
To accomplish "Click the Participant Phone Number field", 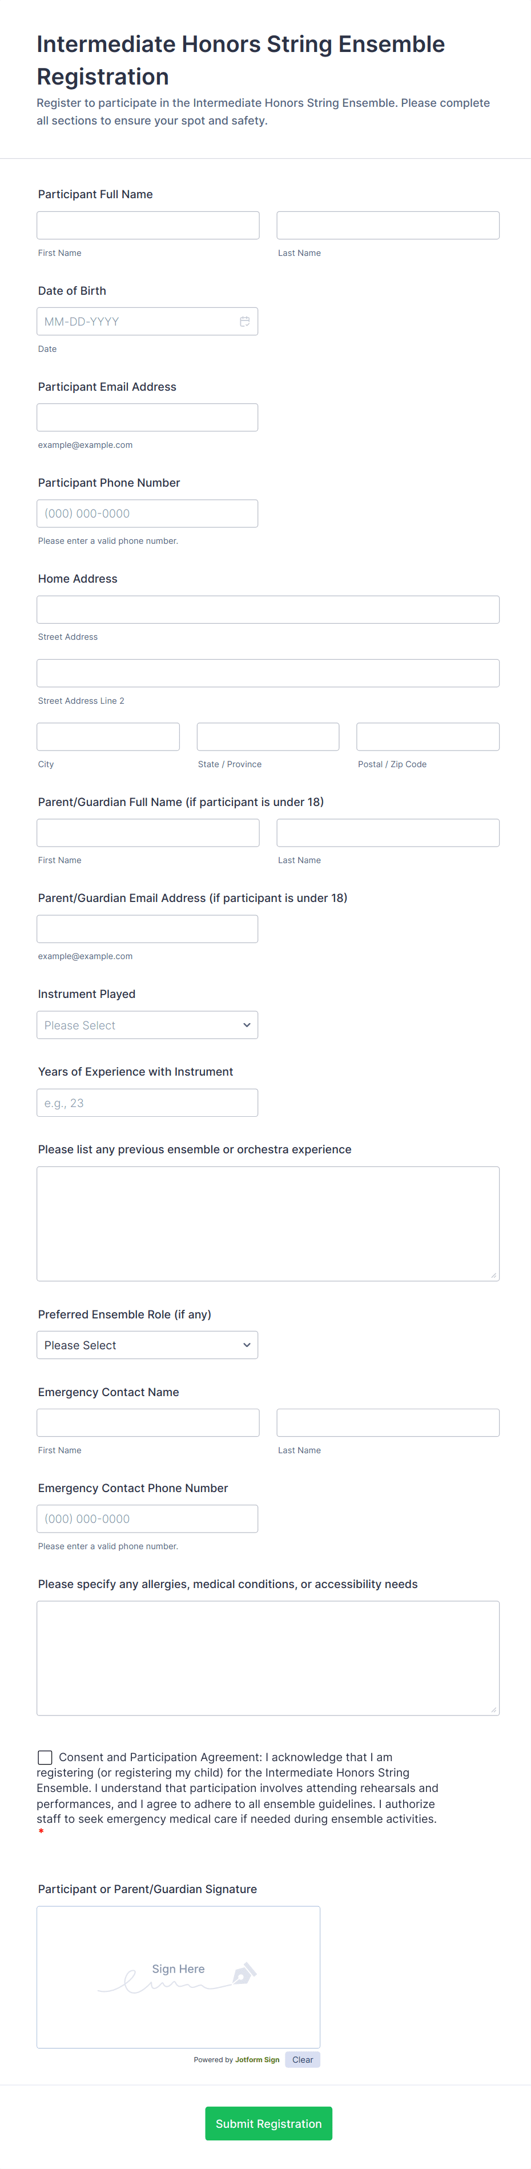I will tap(147, 513).
